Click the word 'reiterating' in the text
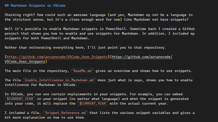The image size is (218, 122). coord(40,48)
